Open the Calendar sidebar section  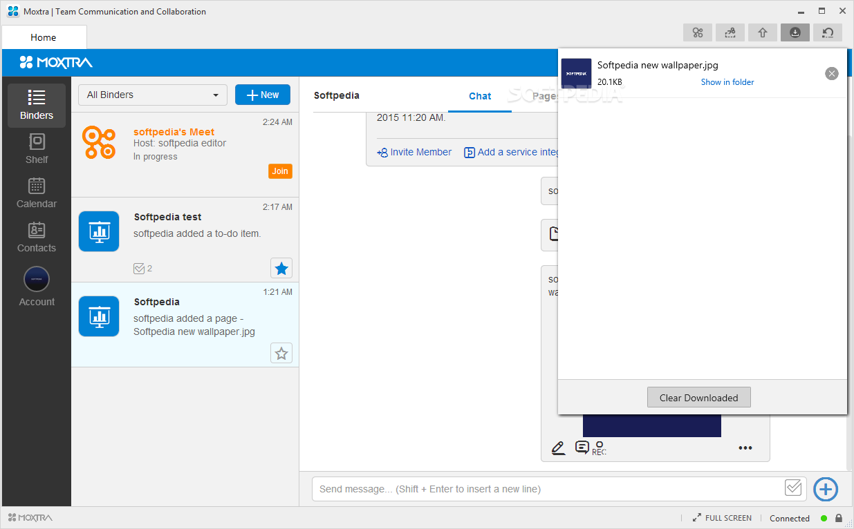pos(37,193)
